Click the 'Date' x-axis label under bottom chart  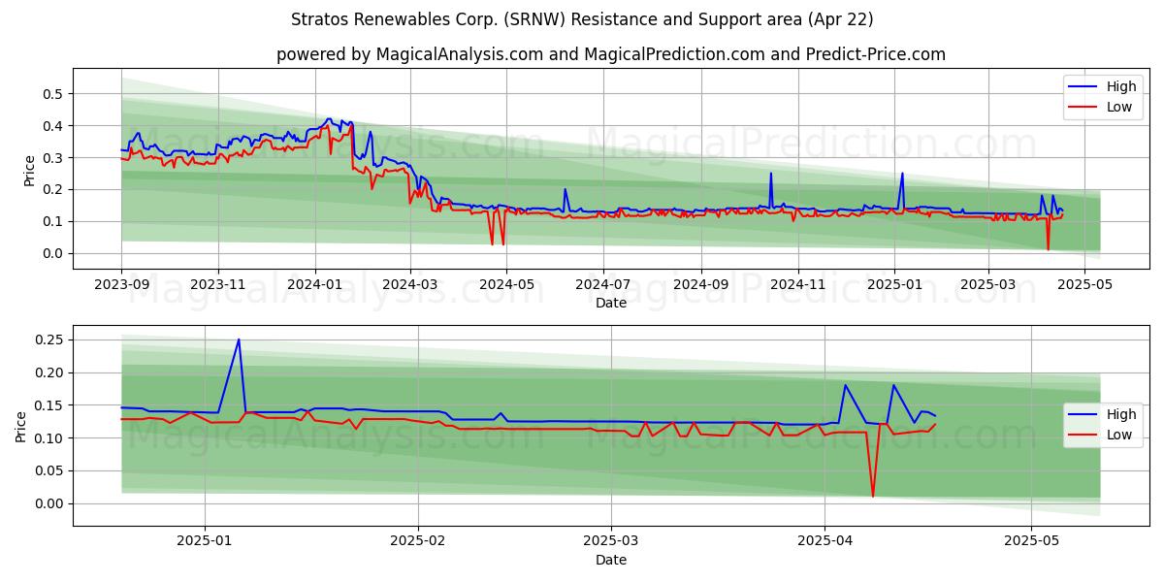tap(611, 560)
